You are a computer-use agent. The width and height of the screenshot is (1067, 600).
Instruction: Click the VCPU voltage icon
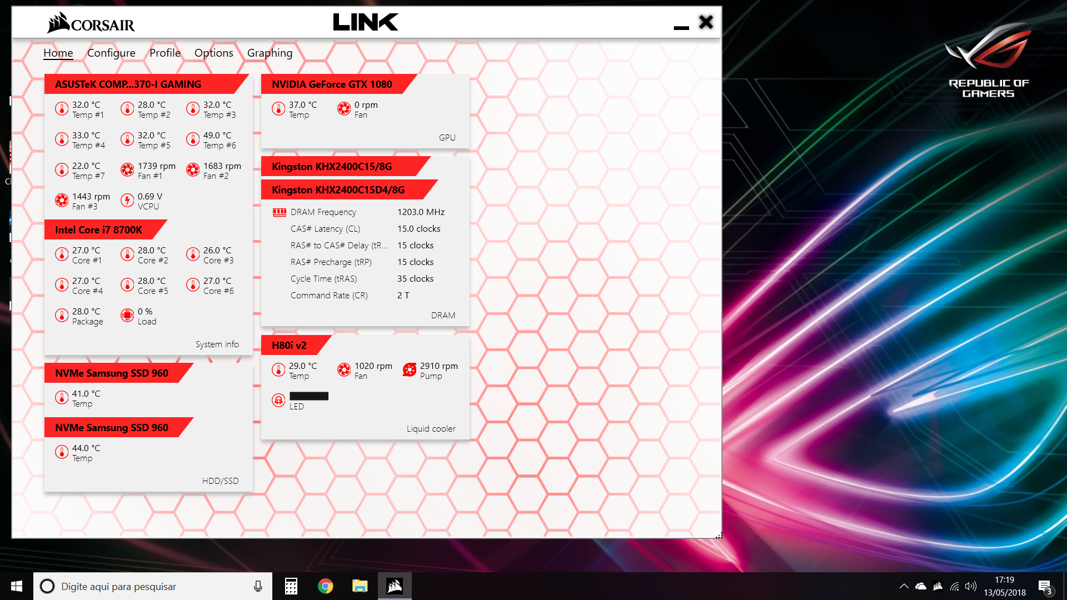(127, 201)
